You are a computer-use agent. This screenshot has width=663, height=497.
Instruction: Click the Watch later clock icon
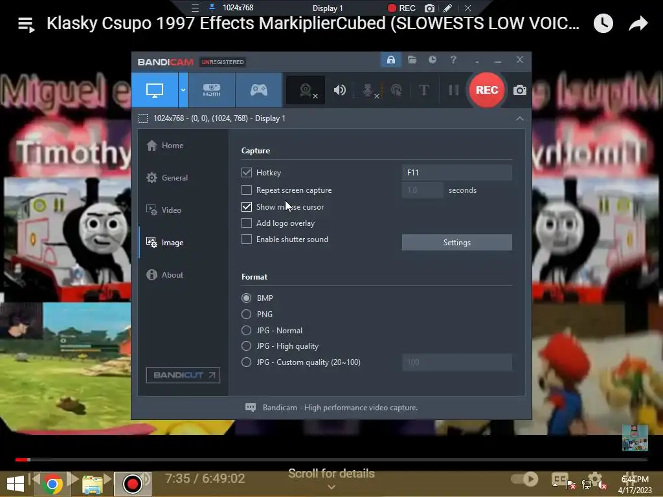click(x=603, y=23)
